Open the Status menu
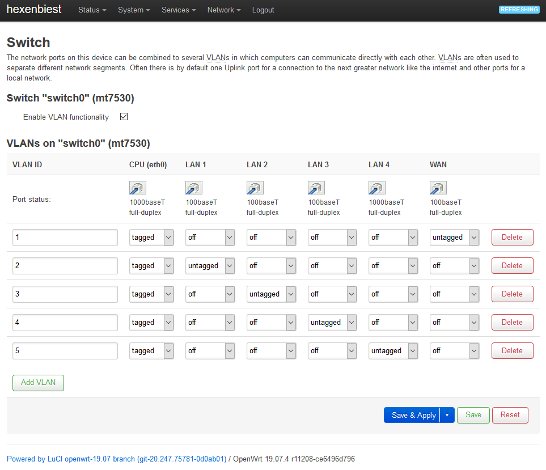 click(92, 10)
